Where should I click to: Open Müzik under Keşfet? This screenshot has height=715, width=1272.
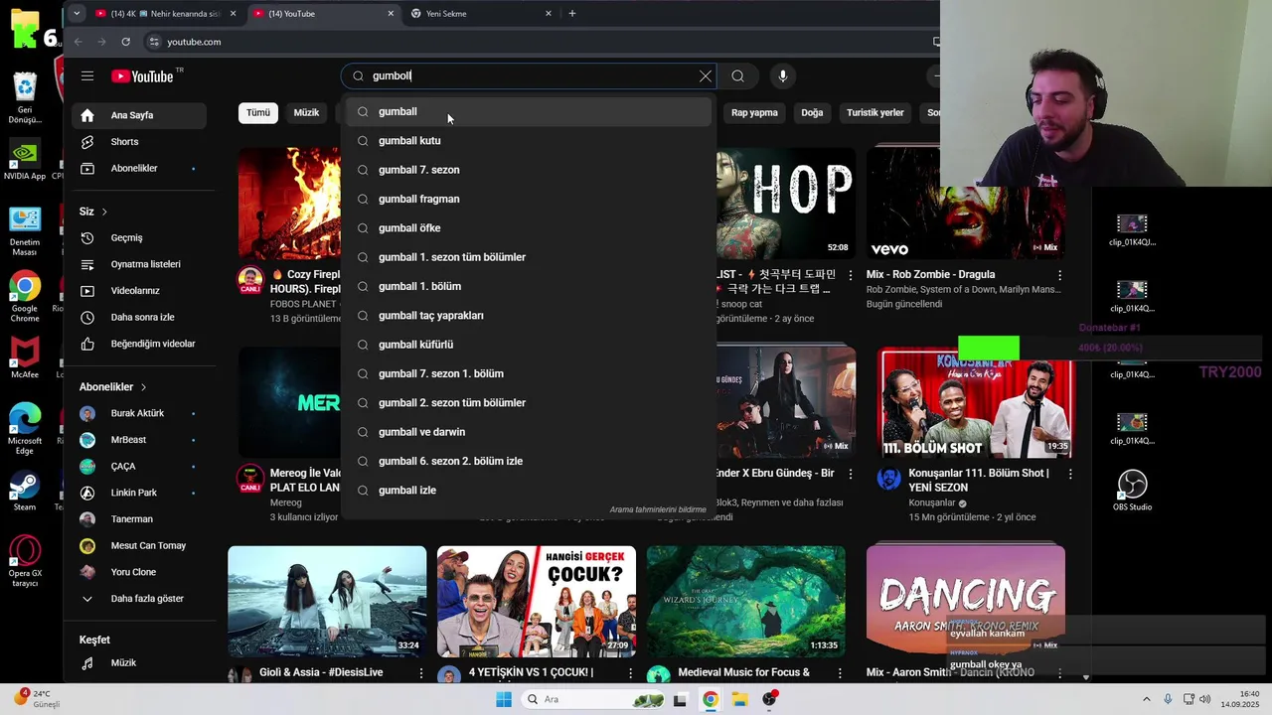[139, 663]
